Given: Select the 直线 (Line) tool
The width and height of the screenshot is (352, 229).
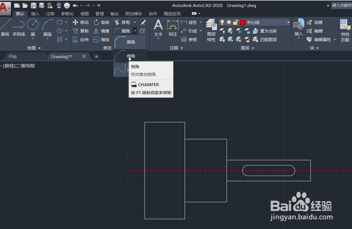Looking at the screenshot, I should tap(5, 28).
